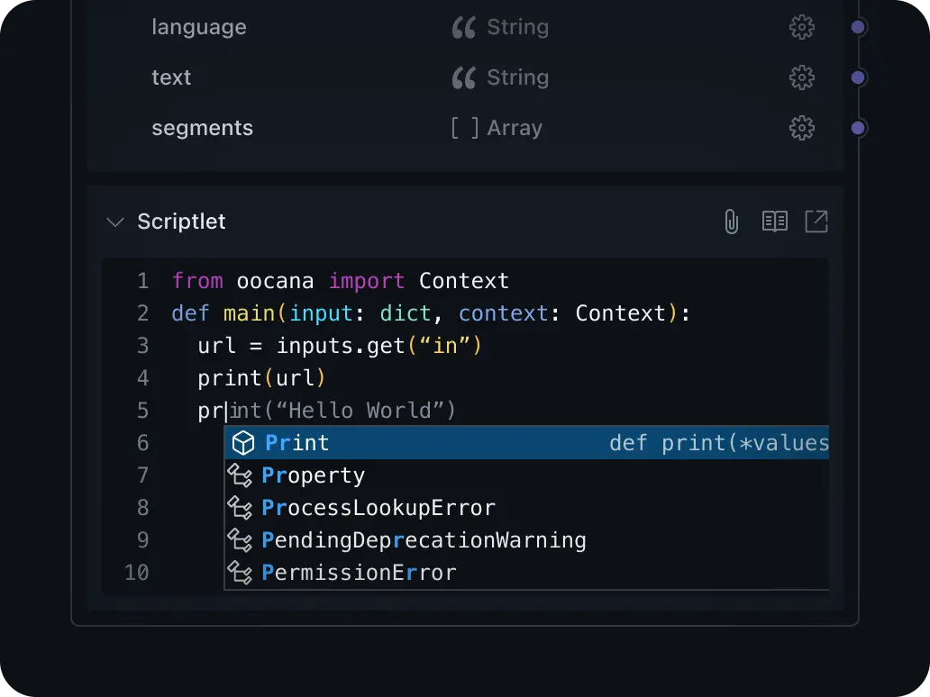Click the segments Array row label
The image size is (930, 697).
[202, 127]
